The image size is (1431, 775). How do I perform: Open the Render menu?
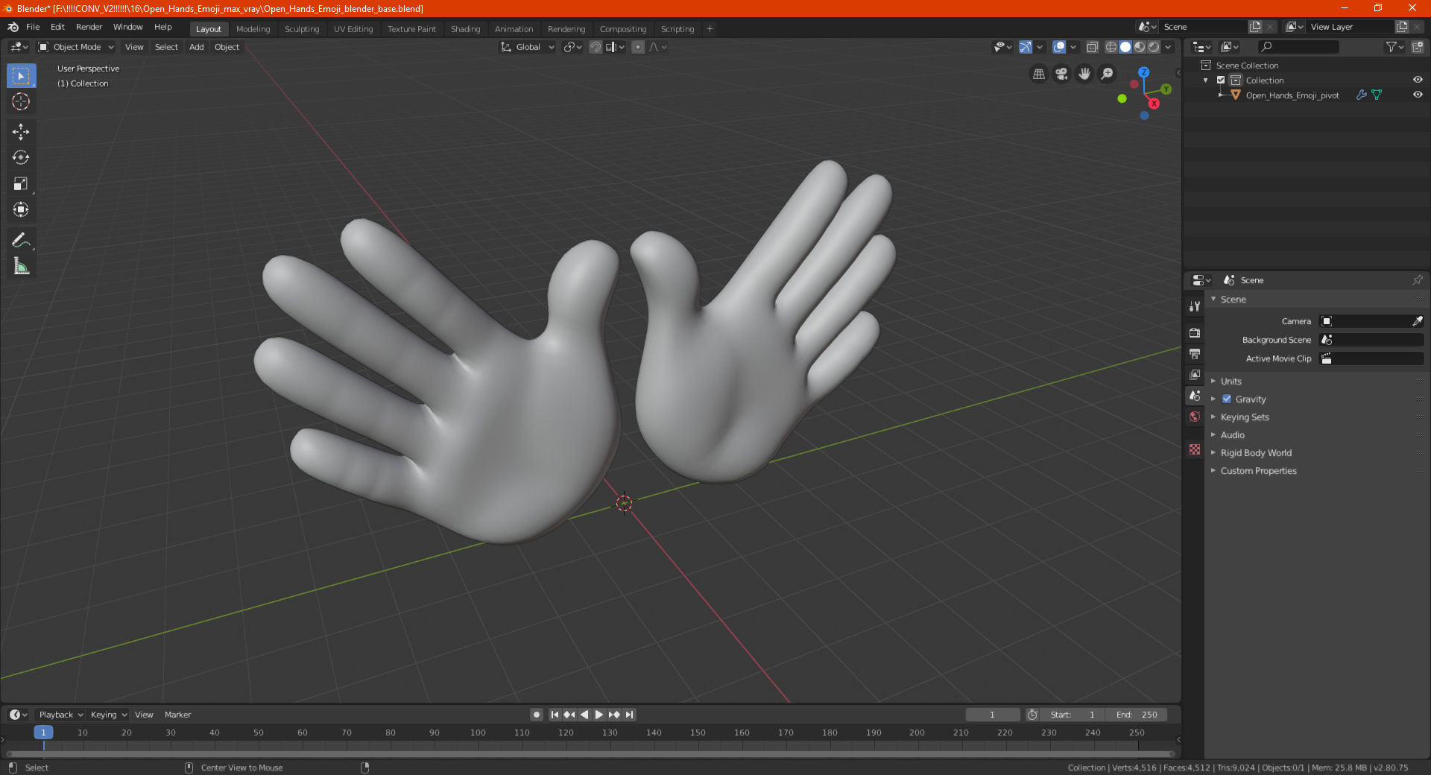pos(89,27)
